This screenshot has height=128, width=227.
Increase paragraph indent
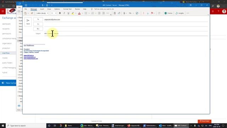tap(103, 13)
